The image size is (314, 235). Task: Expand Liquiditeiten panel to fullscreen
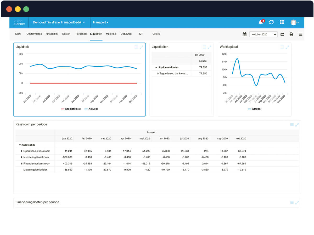(209, 47)
